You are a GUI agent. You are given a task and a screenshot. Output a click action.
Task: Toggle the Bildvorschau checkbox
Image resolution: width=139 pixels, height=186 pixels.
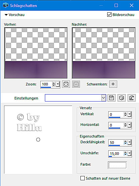pos(109,15)
